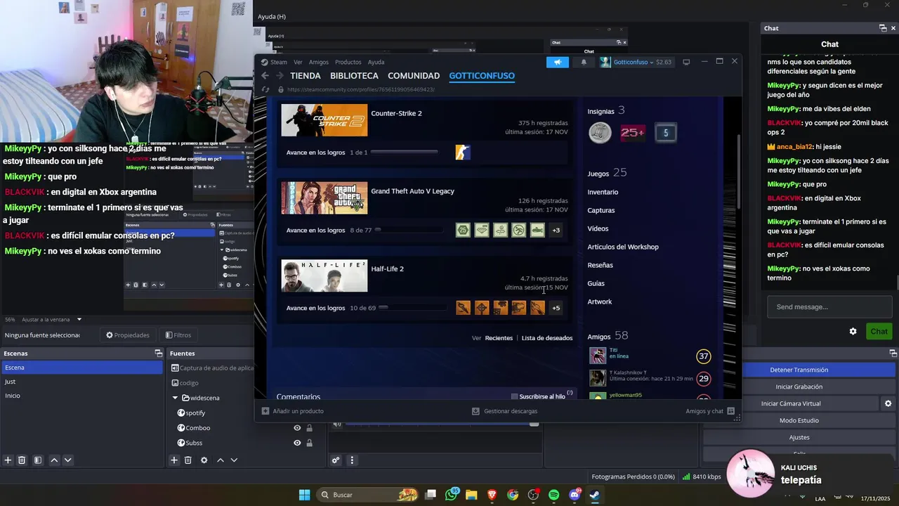Click Detener Transmisión button
This screenshot has height=506, width=899.
799,370
